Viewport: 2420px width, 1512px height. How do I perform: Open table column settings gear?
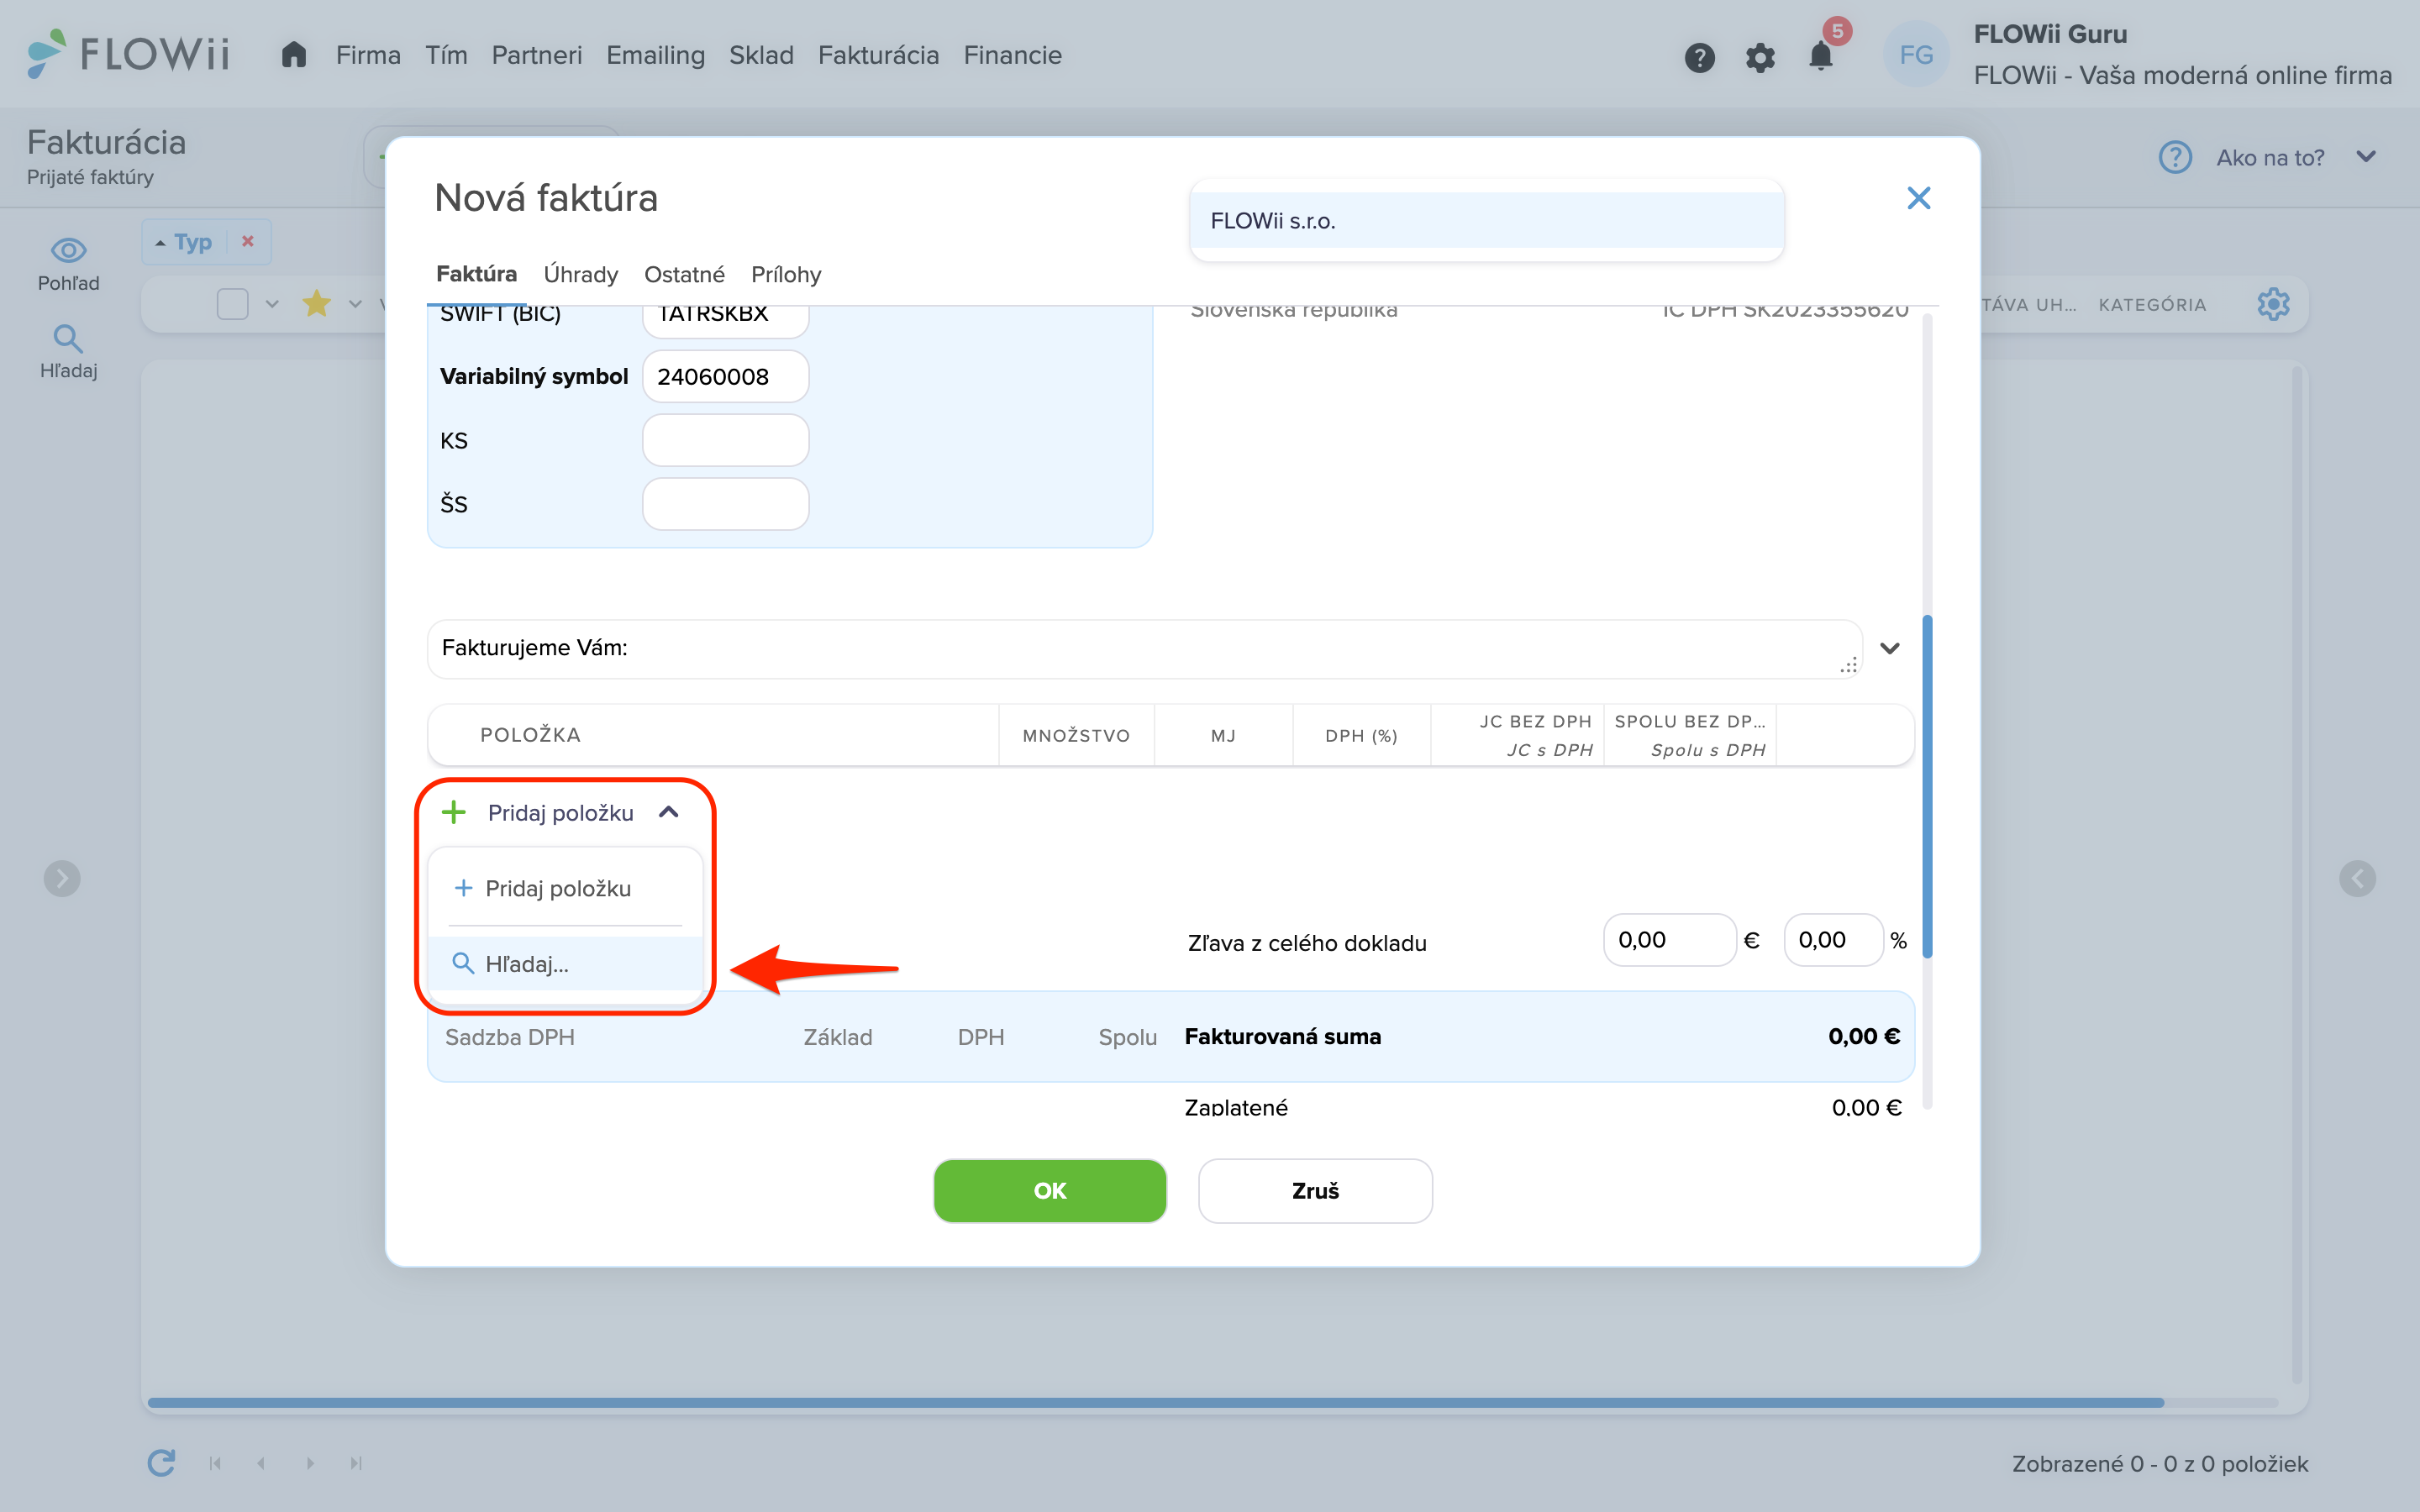2273,304
